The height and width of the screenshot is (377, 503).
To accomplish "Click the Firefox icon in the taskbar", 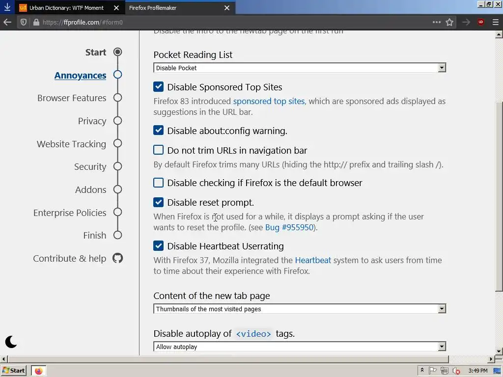I will coord(38,371).
